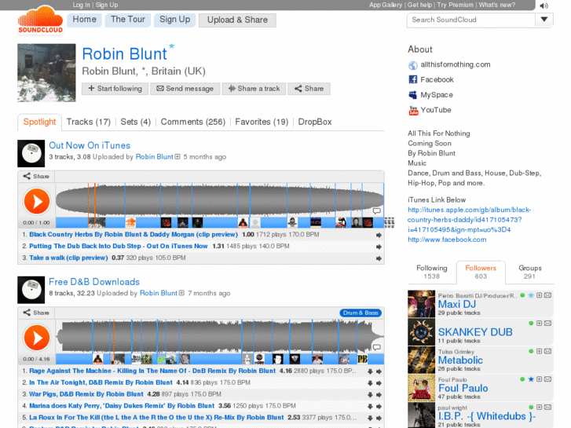Screen dimensions: 571x428
Task: Click the Drum & Bass genre tag
Action: coord(361,313)
